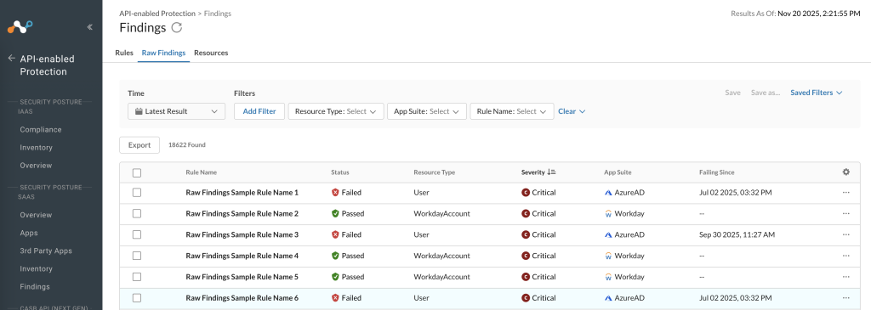Click Critical severity icon for Rule Name 1

526,193
